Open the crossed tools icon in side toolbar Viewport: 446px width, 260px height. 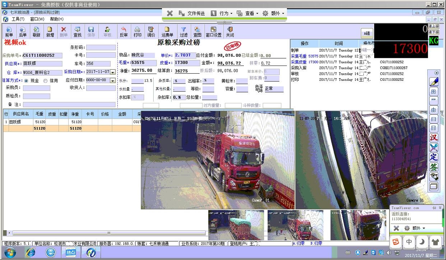tap(434, 147)
